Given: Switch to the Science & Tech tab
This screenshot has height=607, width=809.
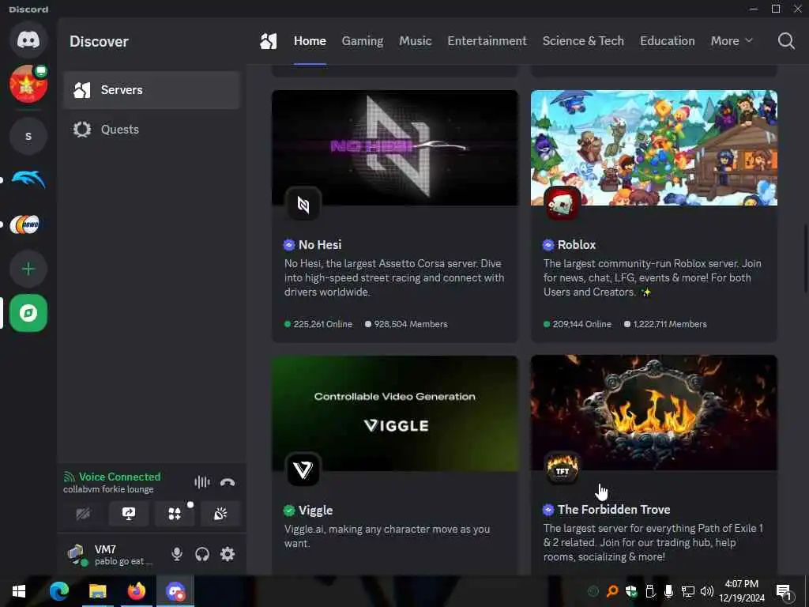Looking at the screenshot, I should [583, 41].
